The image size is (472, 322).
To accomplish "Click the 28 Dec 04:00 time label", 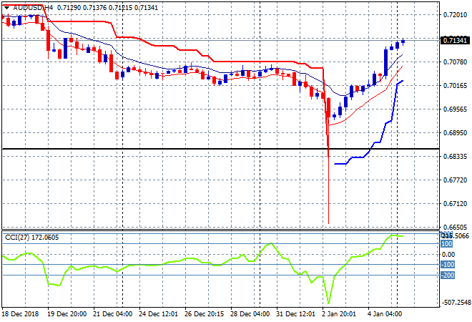I will point(250,314).
